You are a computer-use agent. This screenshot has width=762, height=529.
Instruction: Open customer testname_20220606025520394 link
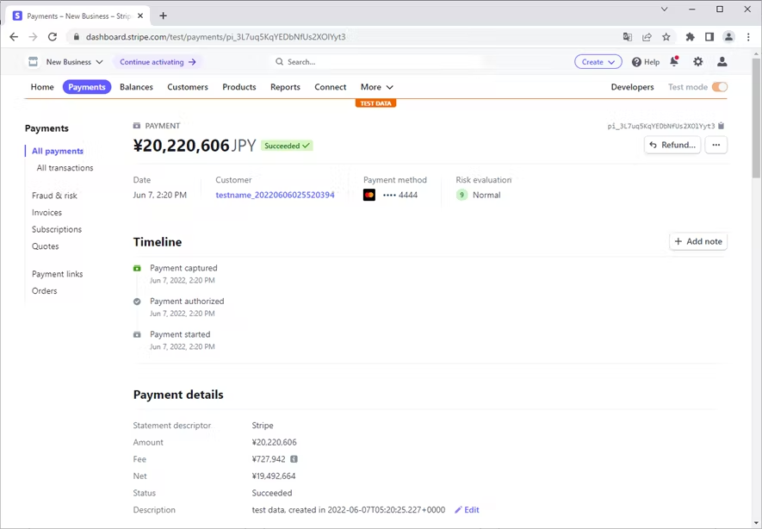click(275, 195)
